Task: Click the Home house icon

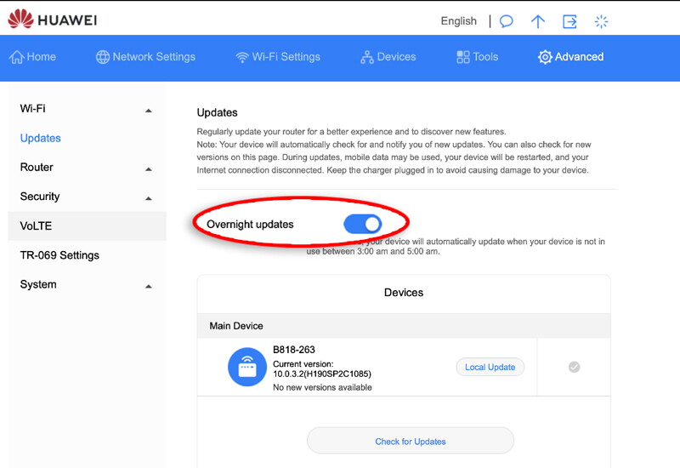Action: pyautogui.click(x=16, y=57)
